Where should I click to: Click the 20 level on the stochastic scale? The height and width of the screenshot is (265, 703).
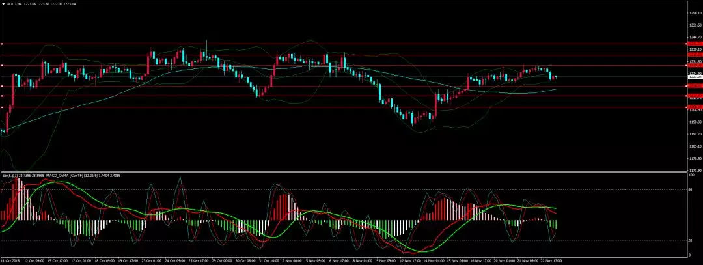pyautogui.click(x=691, y=240)
